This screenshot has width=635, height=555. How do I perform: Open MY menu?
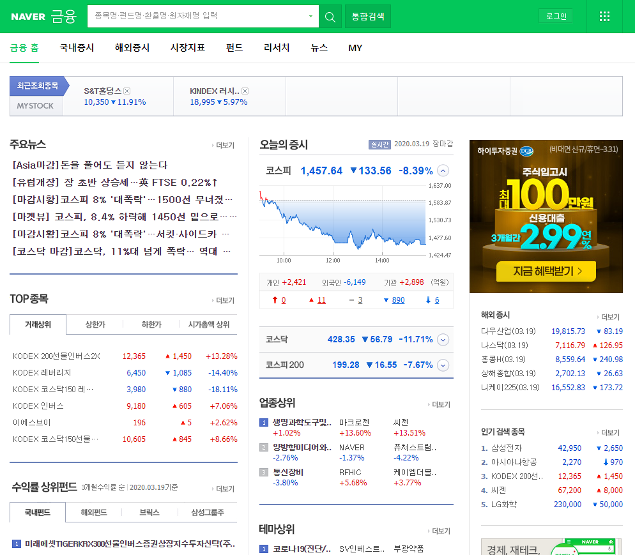coord(355,48)
